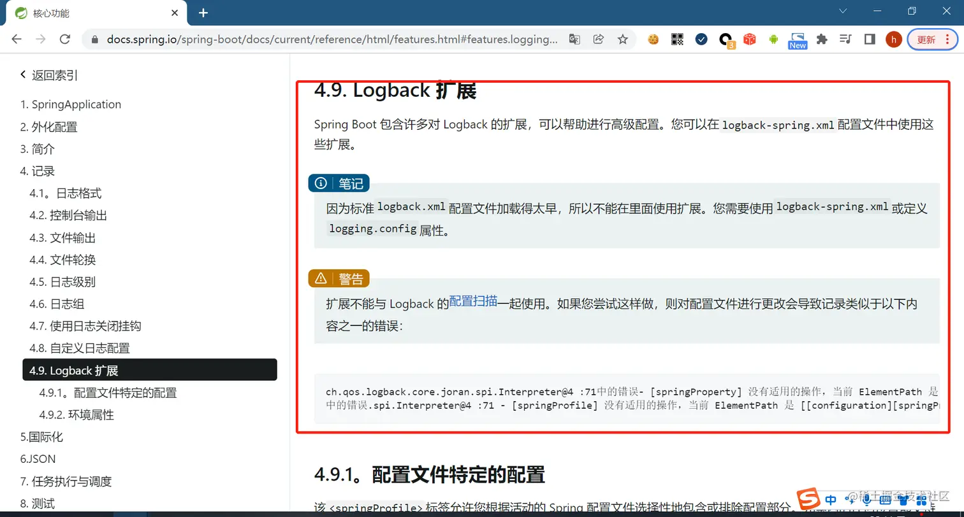
Task: Open the Extensions puzzle piece menu
Action: (x=822, y=39)
